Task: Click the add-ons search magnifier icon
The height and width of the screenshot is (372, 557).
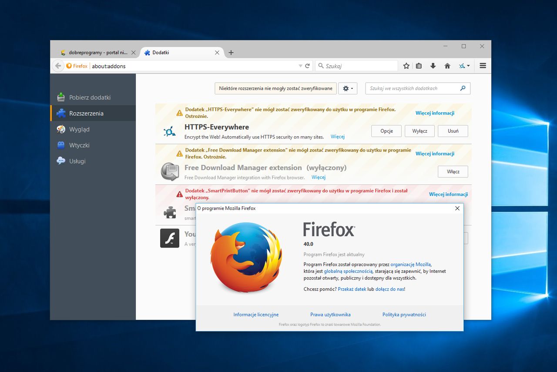Action: [463, 88]
